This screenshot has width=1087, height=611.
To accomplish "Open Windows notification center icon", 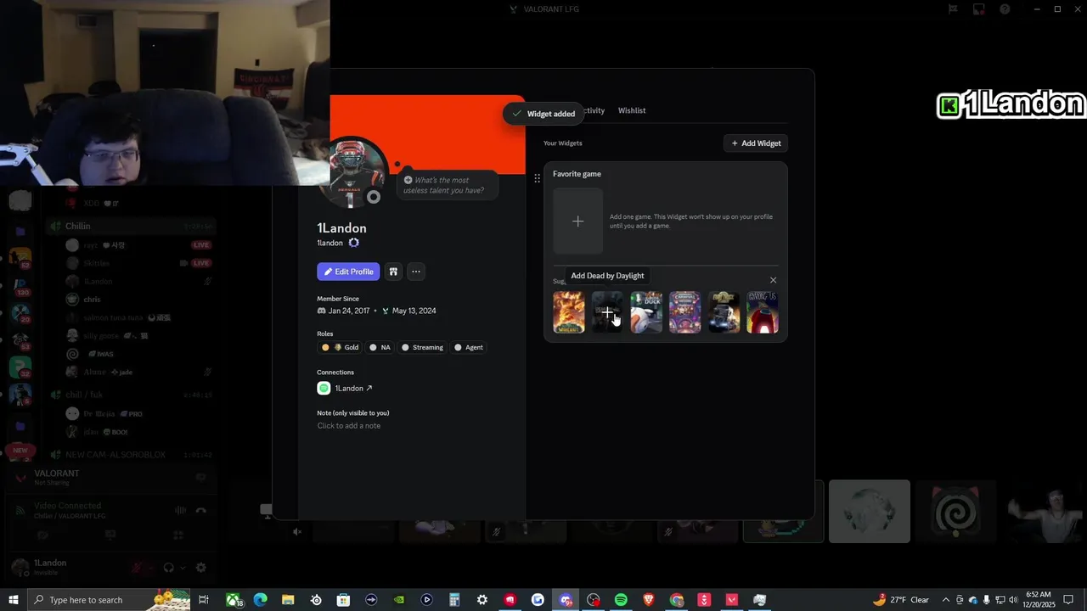I will tap(1069, 600).
